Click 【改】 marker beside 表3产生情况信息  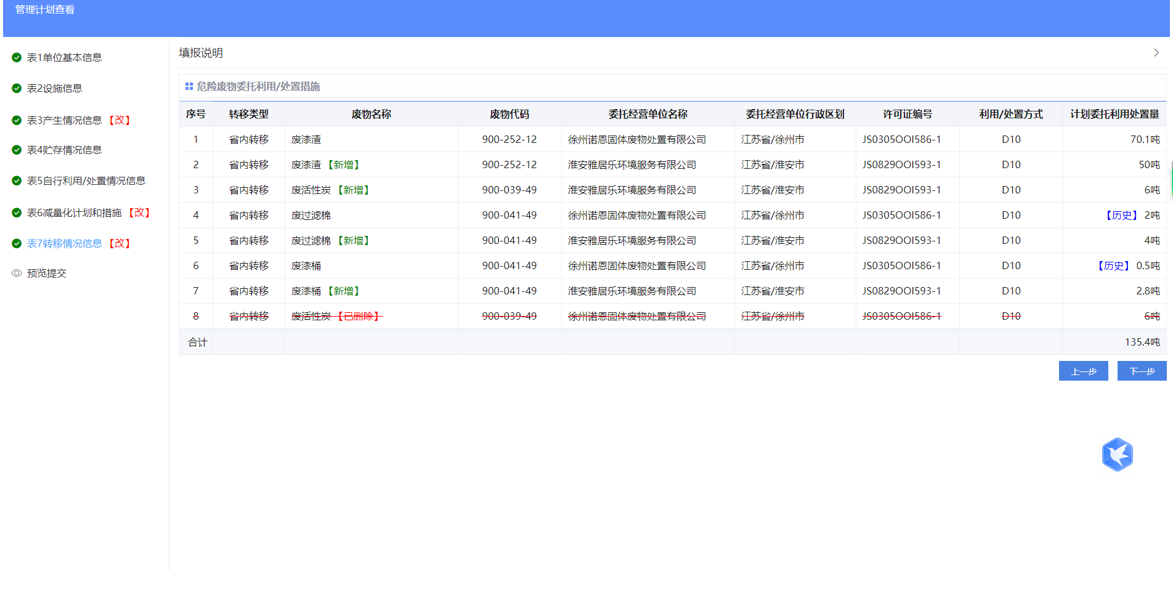120,120
